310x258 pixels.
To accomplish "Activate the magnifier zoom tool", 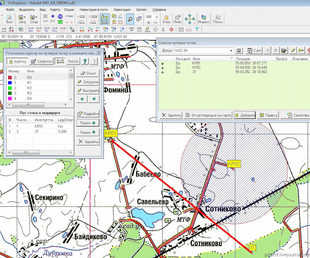I will point(130,19).
